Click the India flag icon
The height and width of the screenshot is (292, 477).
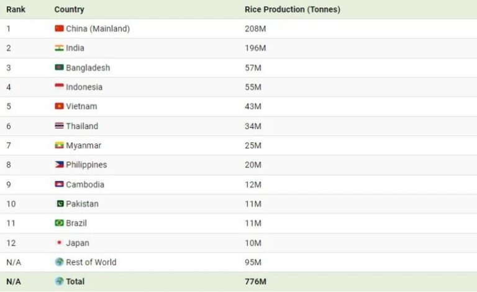click(x=59, y=48)
